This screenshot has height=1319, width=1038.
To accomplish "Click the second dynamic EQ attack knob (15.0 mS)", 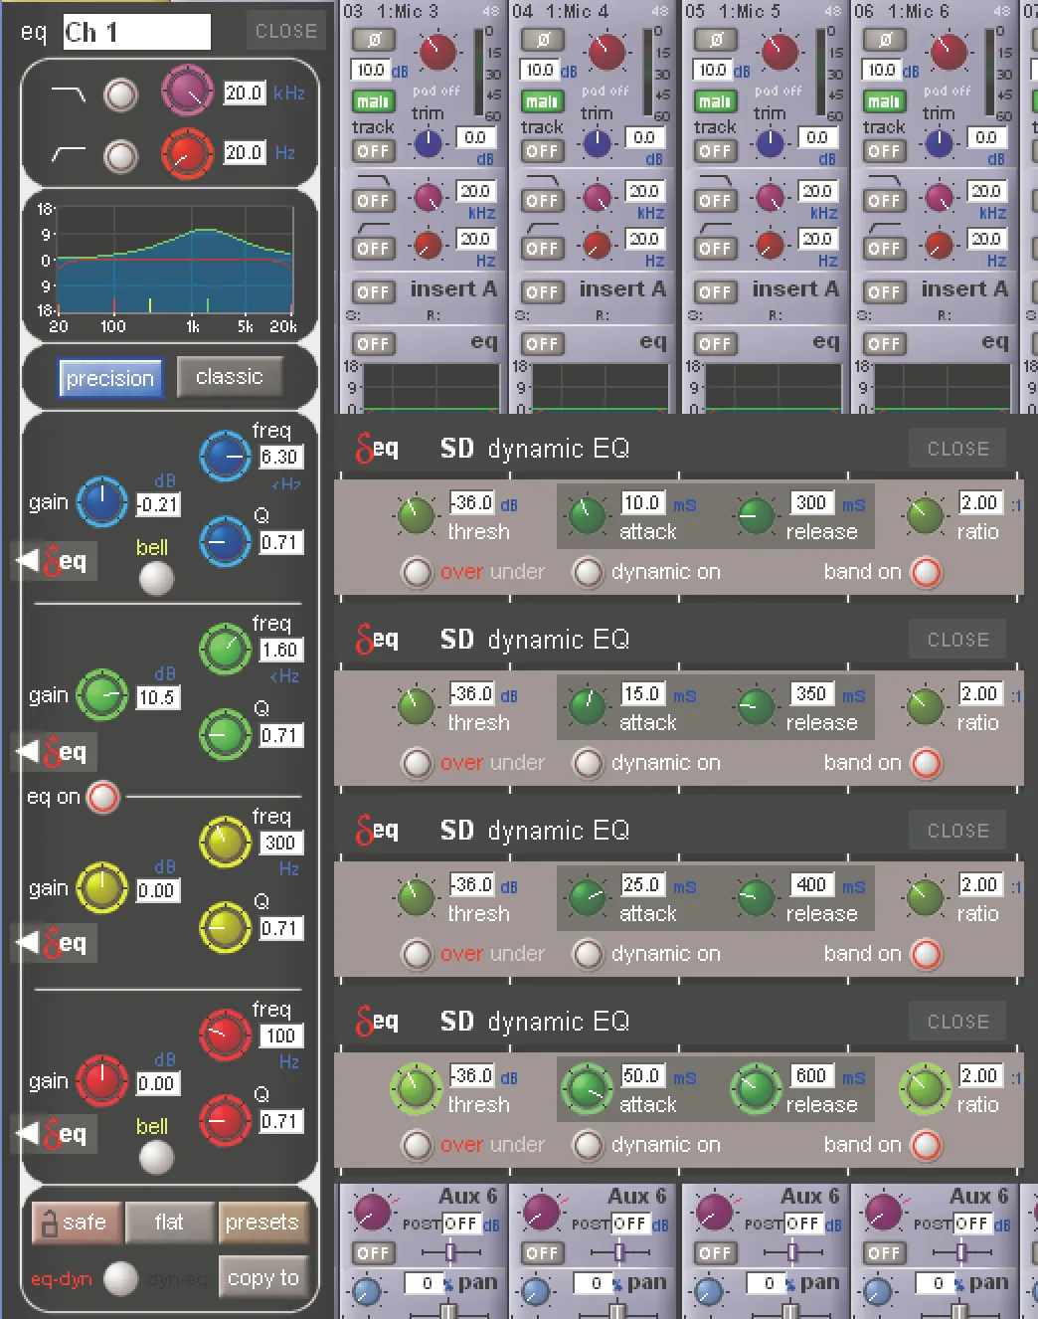I will [x=587, y=706].
